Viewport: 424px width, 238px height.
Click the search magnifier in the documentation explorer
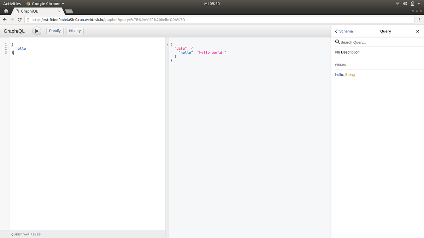click(337, 42)
